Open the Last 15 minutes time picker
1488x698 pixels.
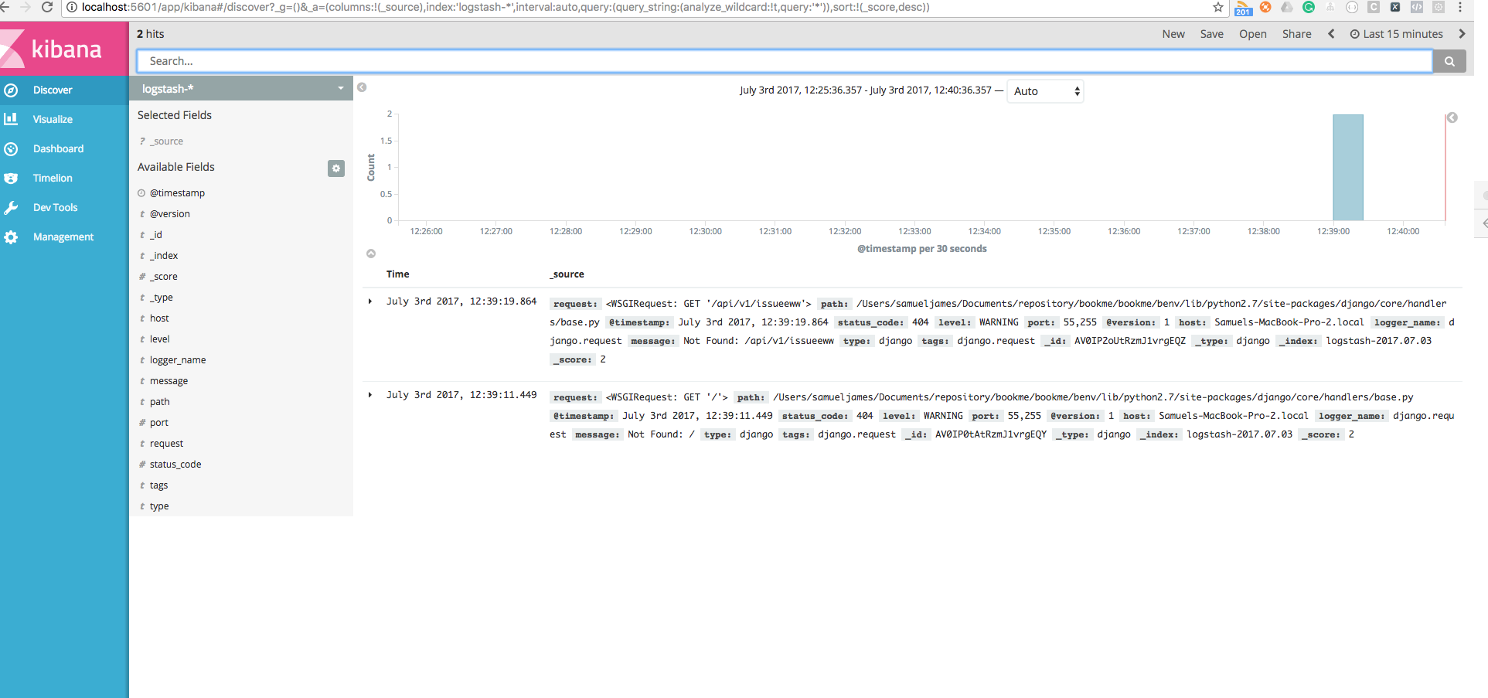[x=1396, y=34]
